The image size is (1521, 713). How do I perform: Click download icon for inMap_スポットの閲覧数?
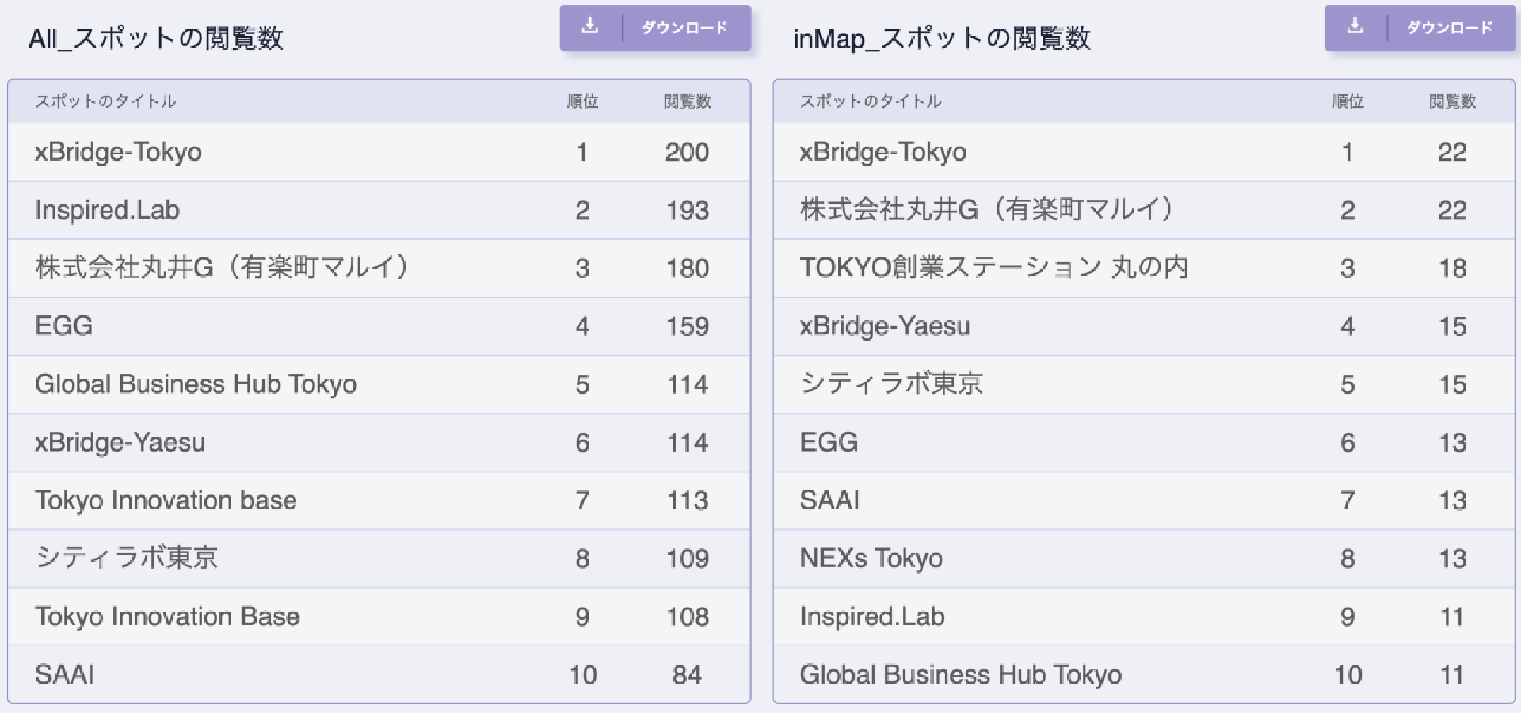[x=1355, y=27]
